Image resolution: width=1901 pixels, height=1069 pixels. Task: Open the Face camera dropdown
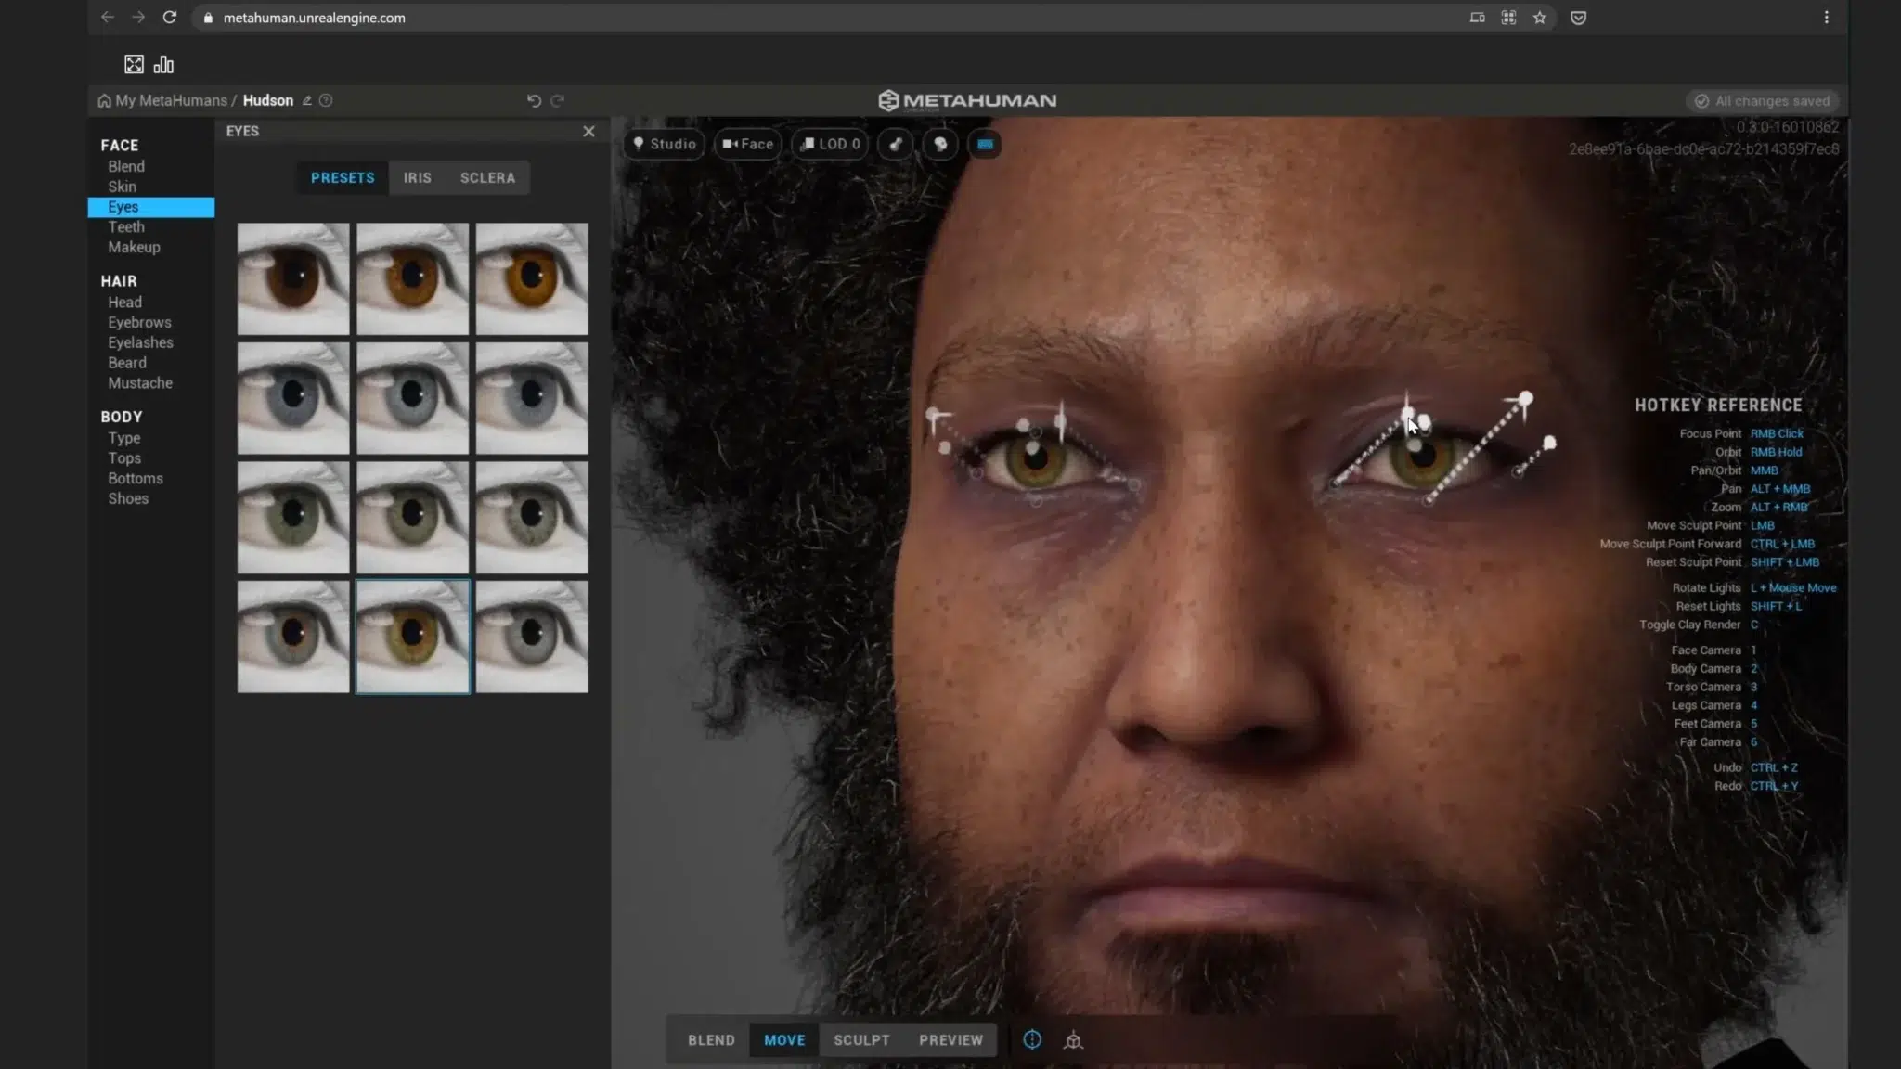pyautogui.click(x=748, y=144)
